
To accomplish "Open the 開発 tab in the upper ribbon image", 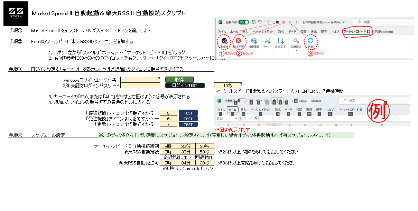I will click(x=324, y=32).
